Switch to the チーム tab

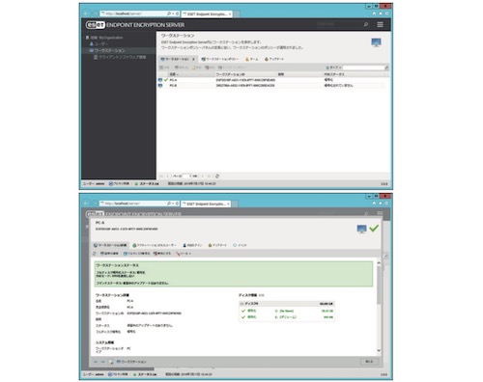pyautogui.click(x=251, y=59)
